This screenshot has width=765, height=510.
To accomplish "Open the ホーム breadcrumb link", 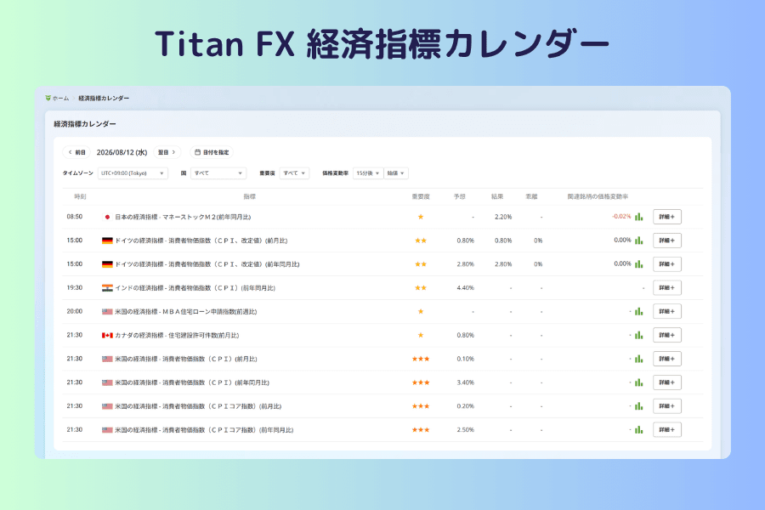I will point(60,98).
